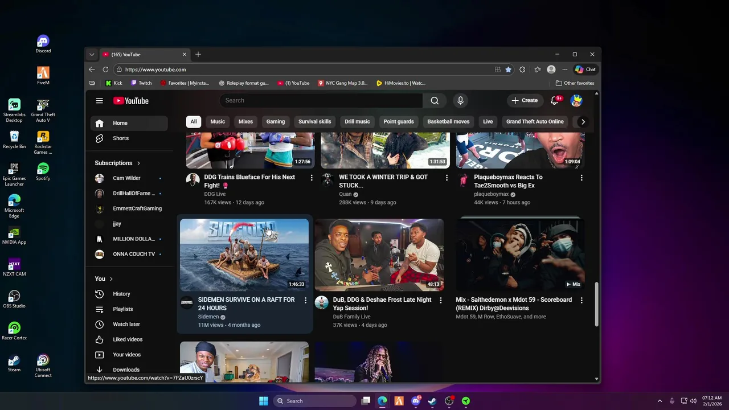Open jjay subscription channel
Viewport: 729px width, 410px height.
point(129,224)
